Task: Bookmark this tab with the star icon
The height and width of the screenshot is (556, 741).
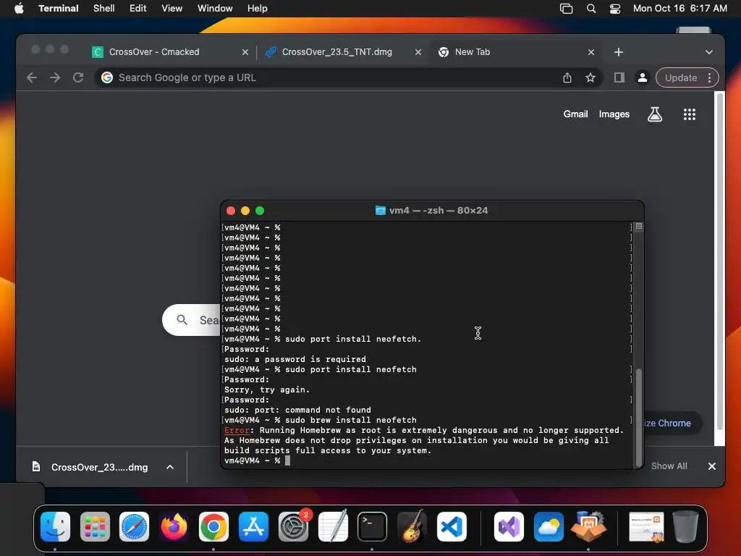Action: click(x=590, y=77)
